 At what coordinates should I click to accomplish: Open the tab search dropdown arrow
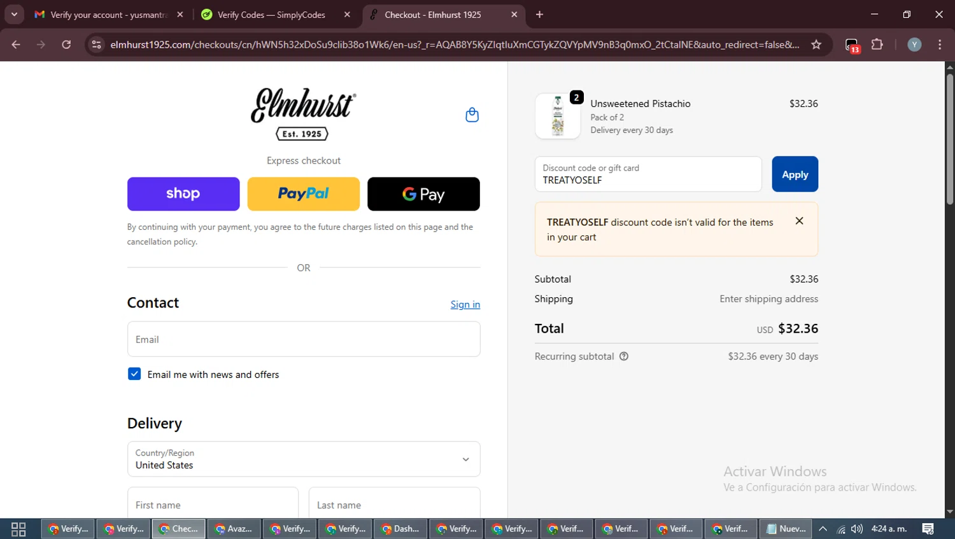point(14,15)
